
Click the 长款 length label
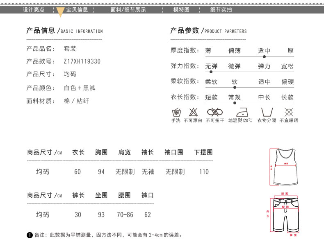tap(287, 97)
